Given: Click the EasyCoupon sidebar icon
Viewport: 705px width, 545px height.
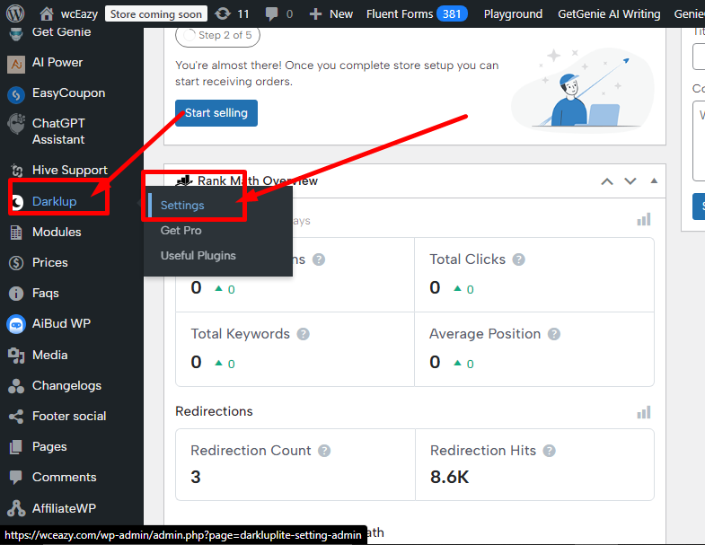Looking at the screenshot, I should click(x=16, y=94).
